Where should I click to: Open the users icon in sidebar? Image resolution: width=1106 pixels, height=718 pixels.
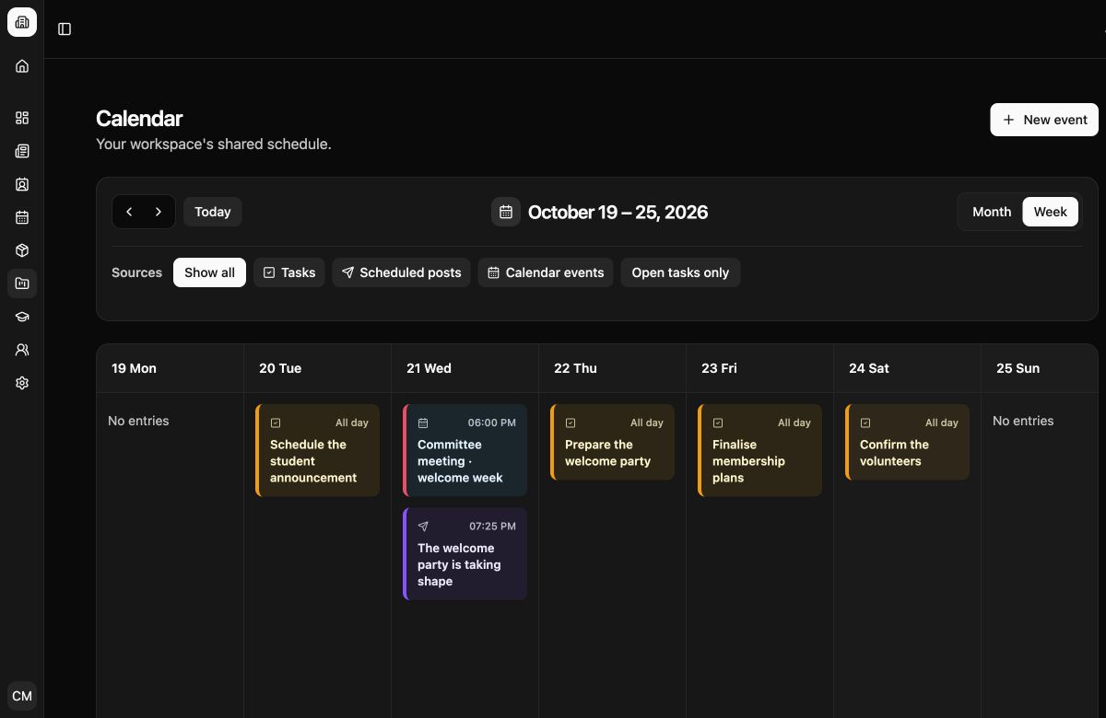pos(22,350)
